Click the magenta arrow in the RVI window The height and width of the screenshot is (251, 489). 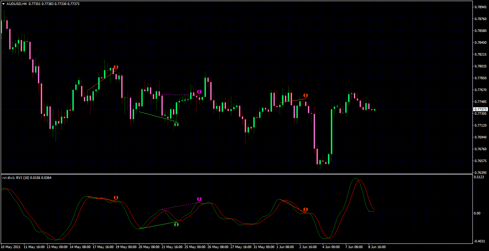199,199
